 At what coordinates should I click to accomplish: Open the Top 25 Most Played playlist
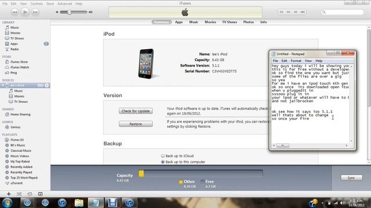[x=24, y=178]
